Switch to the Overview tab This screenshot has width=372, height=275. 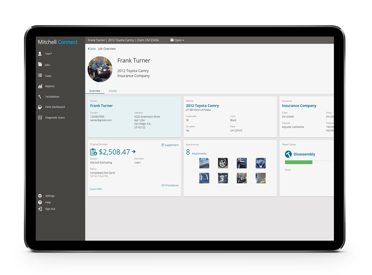[94, 91]
